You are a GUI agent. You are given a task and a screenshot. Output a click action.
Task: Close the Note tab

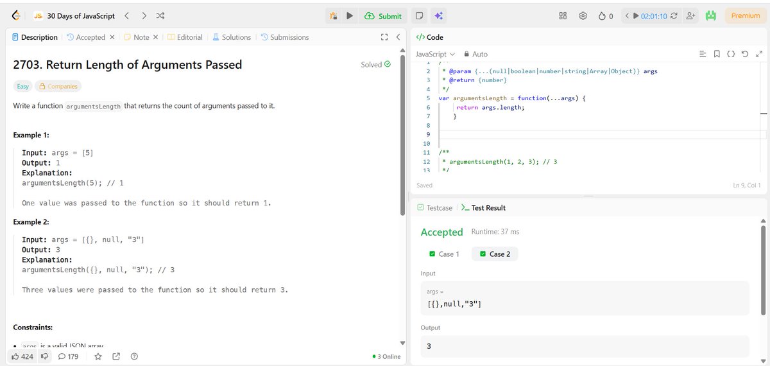point(156,37)
